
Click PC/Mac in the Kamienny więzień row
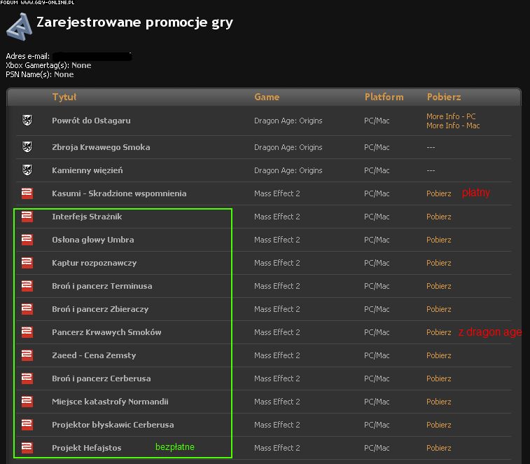click(x=377, y=170)
